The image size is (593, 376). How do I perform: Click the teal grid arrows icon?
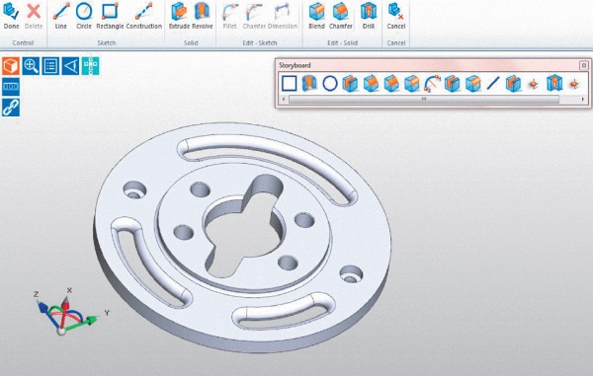pyautogui.click(x=90, y=66)
